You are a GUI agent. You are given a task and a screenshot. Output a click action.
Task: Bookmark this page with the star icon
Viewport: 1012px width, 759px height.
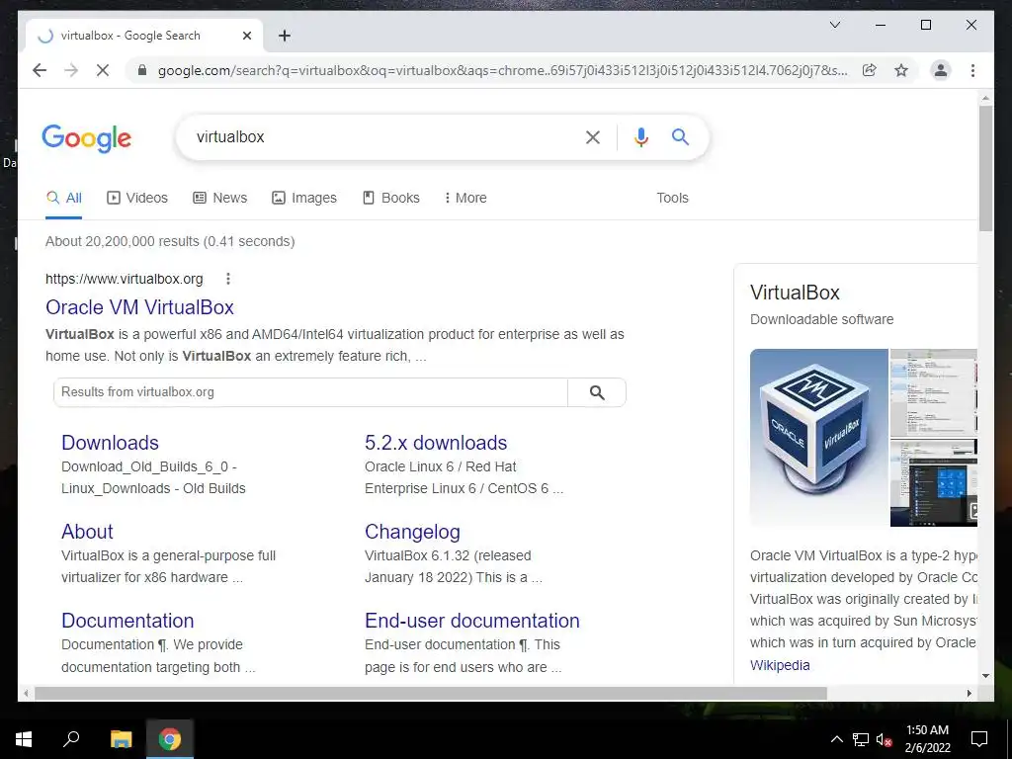(901, 70)
